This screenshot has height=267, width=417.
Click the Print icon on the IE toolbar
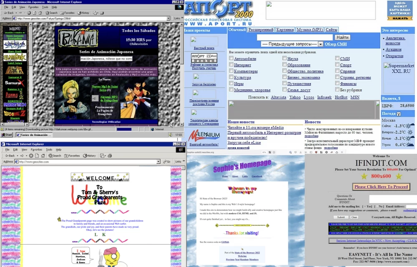coord(103,12)
